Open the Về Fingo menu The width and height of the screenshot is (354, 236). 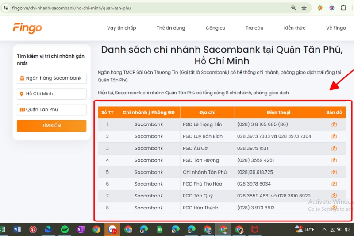coord(336,28)
